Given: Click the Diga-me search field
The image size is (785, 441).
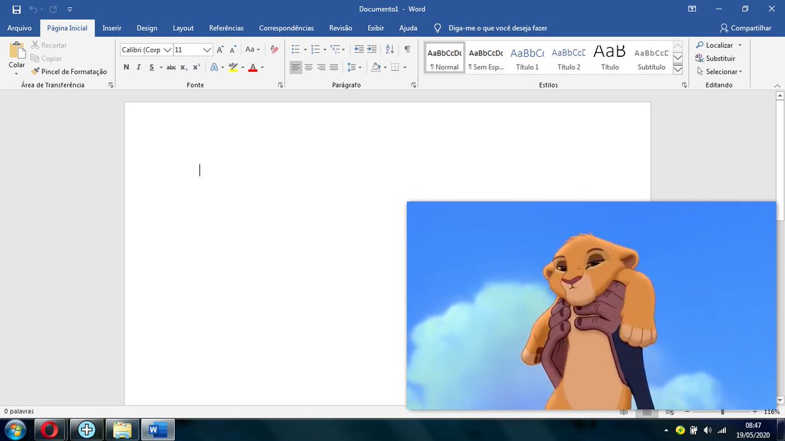Looking at the screenshot, I should [x=498, y=28].
